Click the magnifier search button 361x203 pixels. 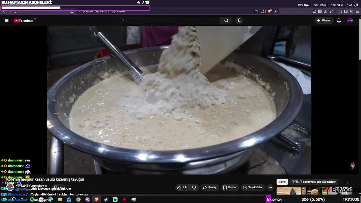coord(226,21)
